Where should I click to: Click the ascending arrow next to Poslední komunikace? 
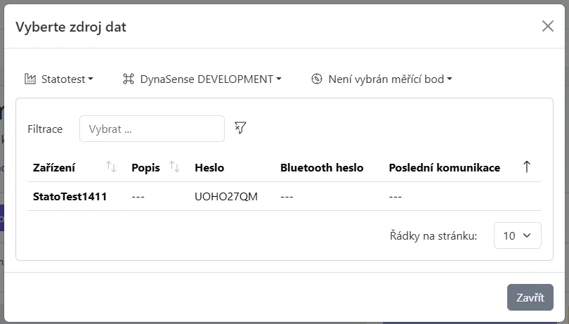click(527, 167)
